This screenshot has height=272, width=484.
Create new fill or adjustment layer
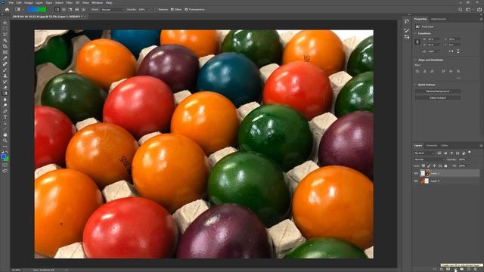(455, 269)
